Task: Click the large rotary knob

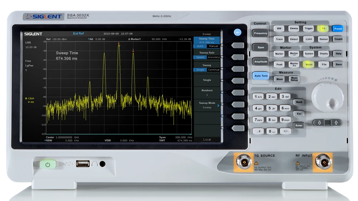Action: point(328,97)
